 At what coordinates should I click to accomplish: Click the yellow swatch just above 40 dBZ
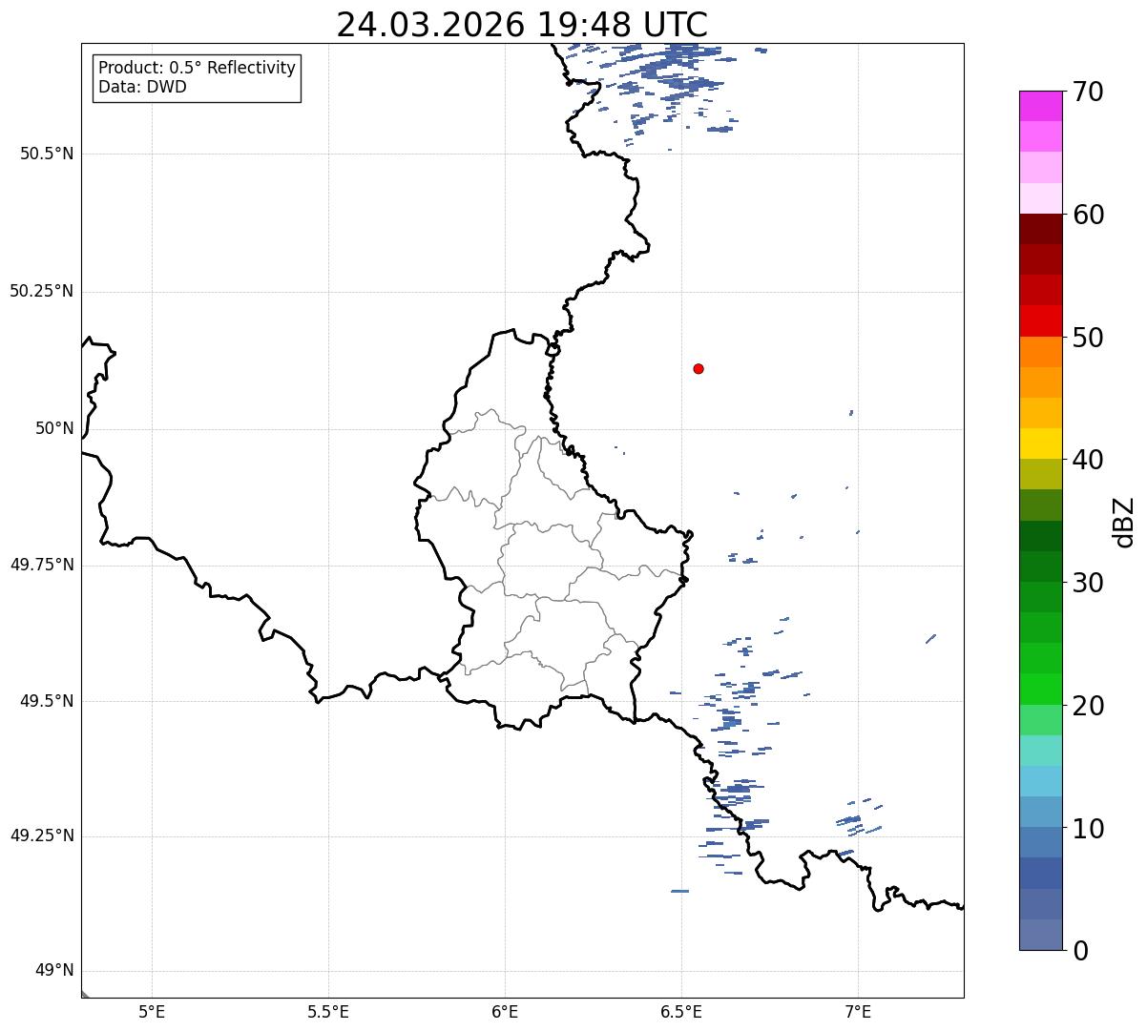pyautogui.click(x=1040, y=444)
